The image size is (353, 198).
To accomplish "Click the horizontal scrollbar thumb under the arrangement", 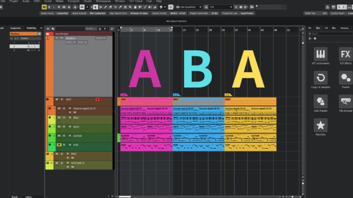I will point(125,197).
